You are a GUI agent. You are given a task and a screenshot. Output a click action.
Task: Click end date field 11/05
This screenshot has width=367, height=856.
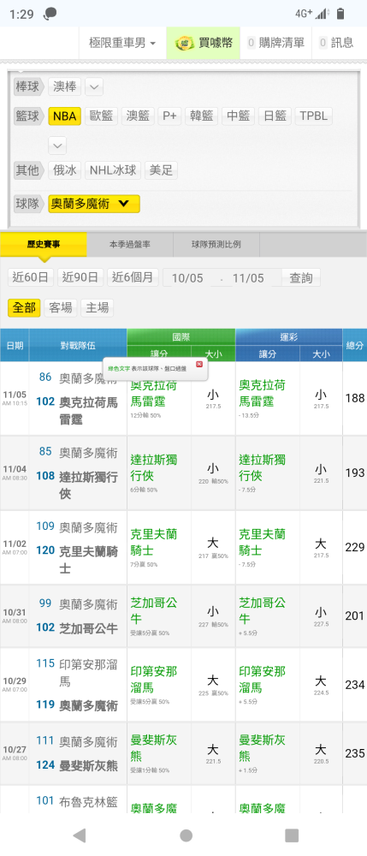pos(248,278)
